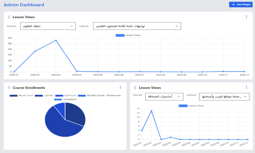Toggle Lesson Views legend in top chart
This screenshot has height=153, width=255.
tap(129, 35)
